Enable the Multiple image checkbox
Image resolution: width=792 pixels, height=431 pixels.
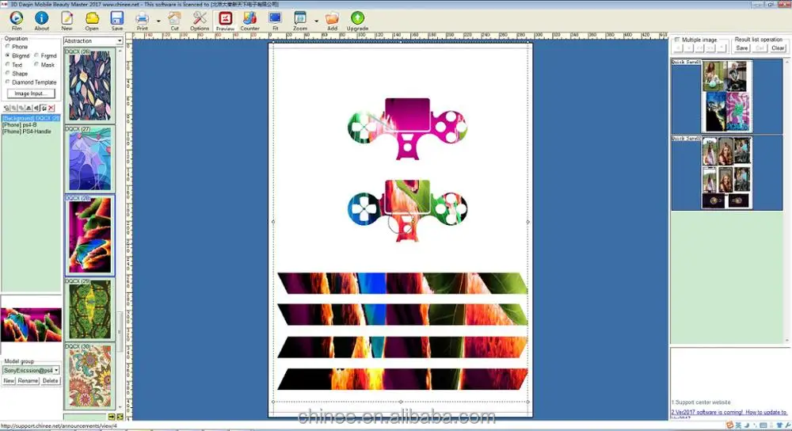click(677, 40)
